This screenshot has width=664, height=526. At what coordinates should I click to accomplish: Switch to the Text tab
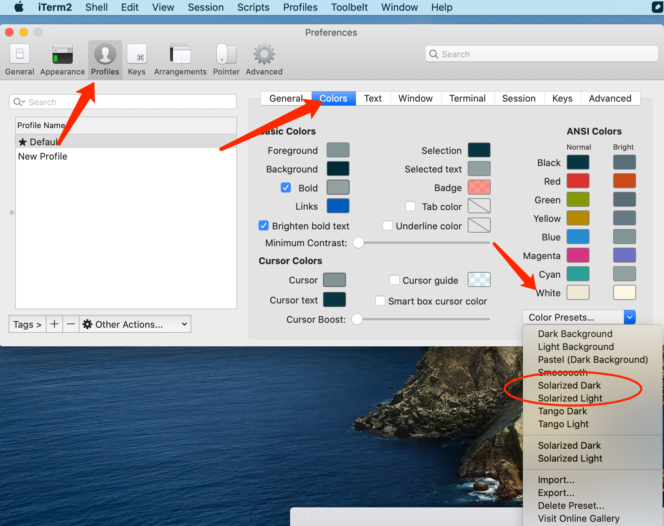373,98
